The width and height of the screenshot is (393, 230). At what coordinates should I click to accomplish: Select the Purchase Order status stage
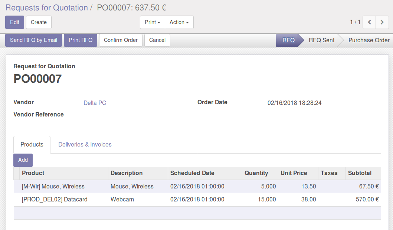(369, 40)
